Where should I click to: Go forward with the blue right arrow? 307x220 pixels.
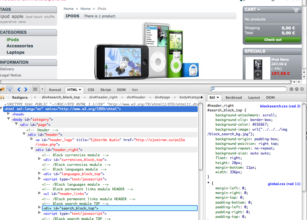pos(26,89)
